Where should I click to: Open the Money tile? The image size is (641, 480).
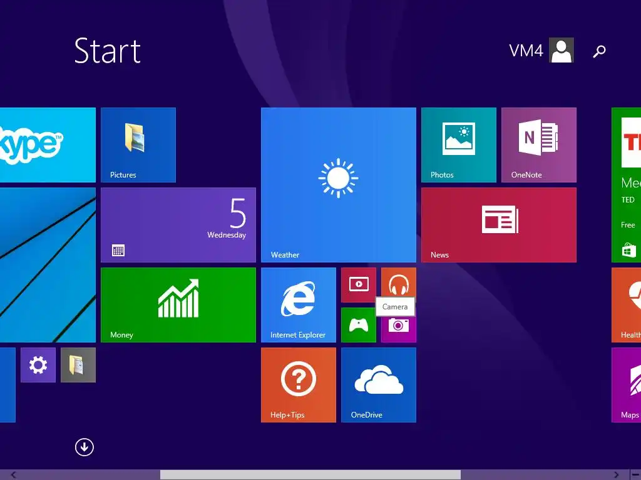click(x=178, y=305)
